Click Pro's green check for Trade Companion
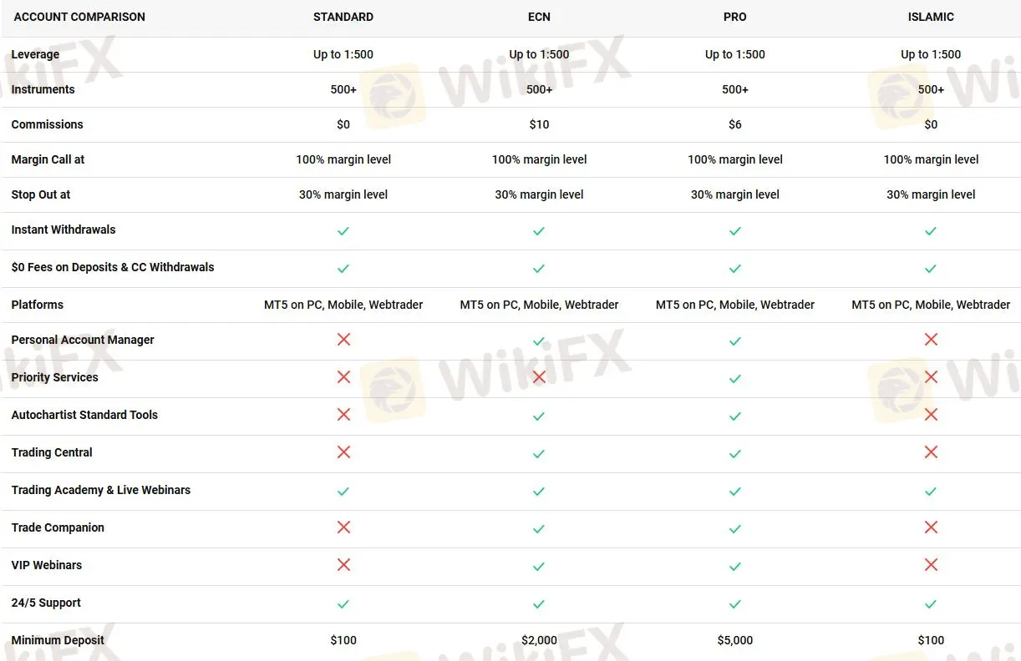 click(735, 529)
